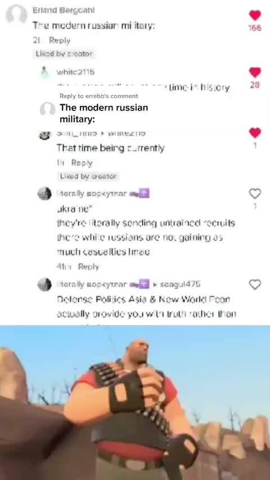Screen dimensions: 270x480
Task: Tap the gray avatar in the reply sticker
Action: 48,109
